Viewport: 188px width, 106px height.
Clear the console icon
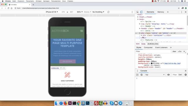click(142, 75)
